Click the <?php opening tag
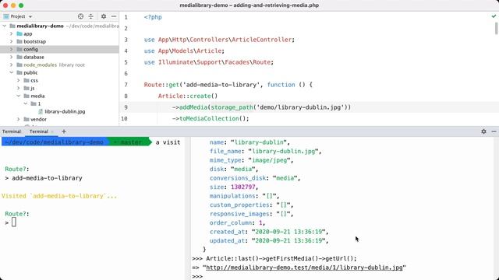The height and width of the screenshot is (280, 499). tap(153, 17)
